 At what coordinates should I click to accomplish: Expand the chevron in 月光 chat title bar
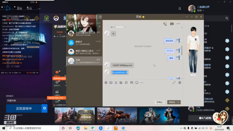[187, 17]
